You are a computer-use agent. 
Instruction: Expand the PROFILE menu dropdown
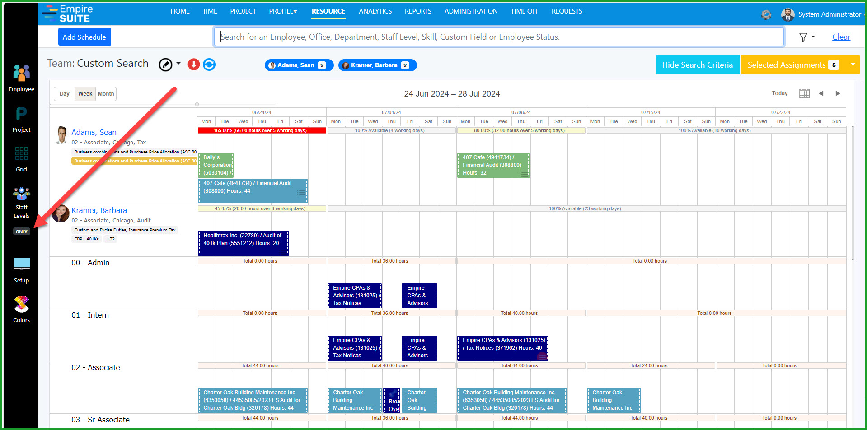click(283, 11)
